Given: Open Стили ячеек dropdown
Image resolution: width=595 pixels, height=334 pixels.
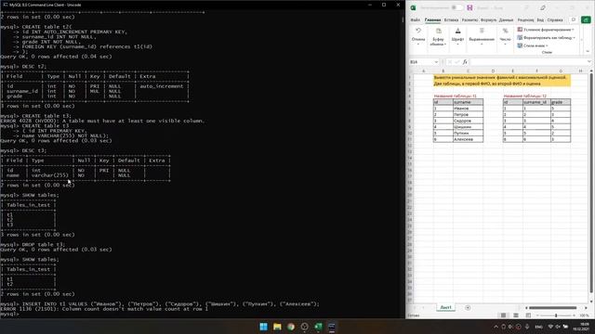Looking at the screenshot, I should (x=533, y=45).
